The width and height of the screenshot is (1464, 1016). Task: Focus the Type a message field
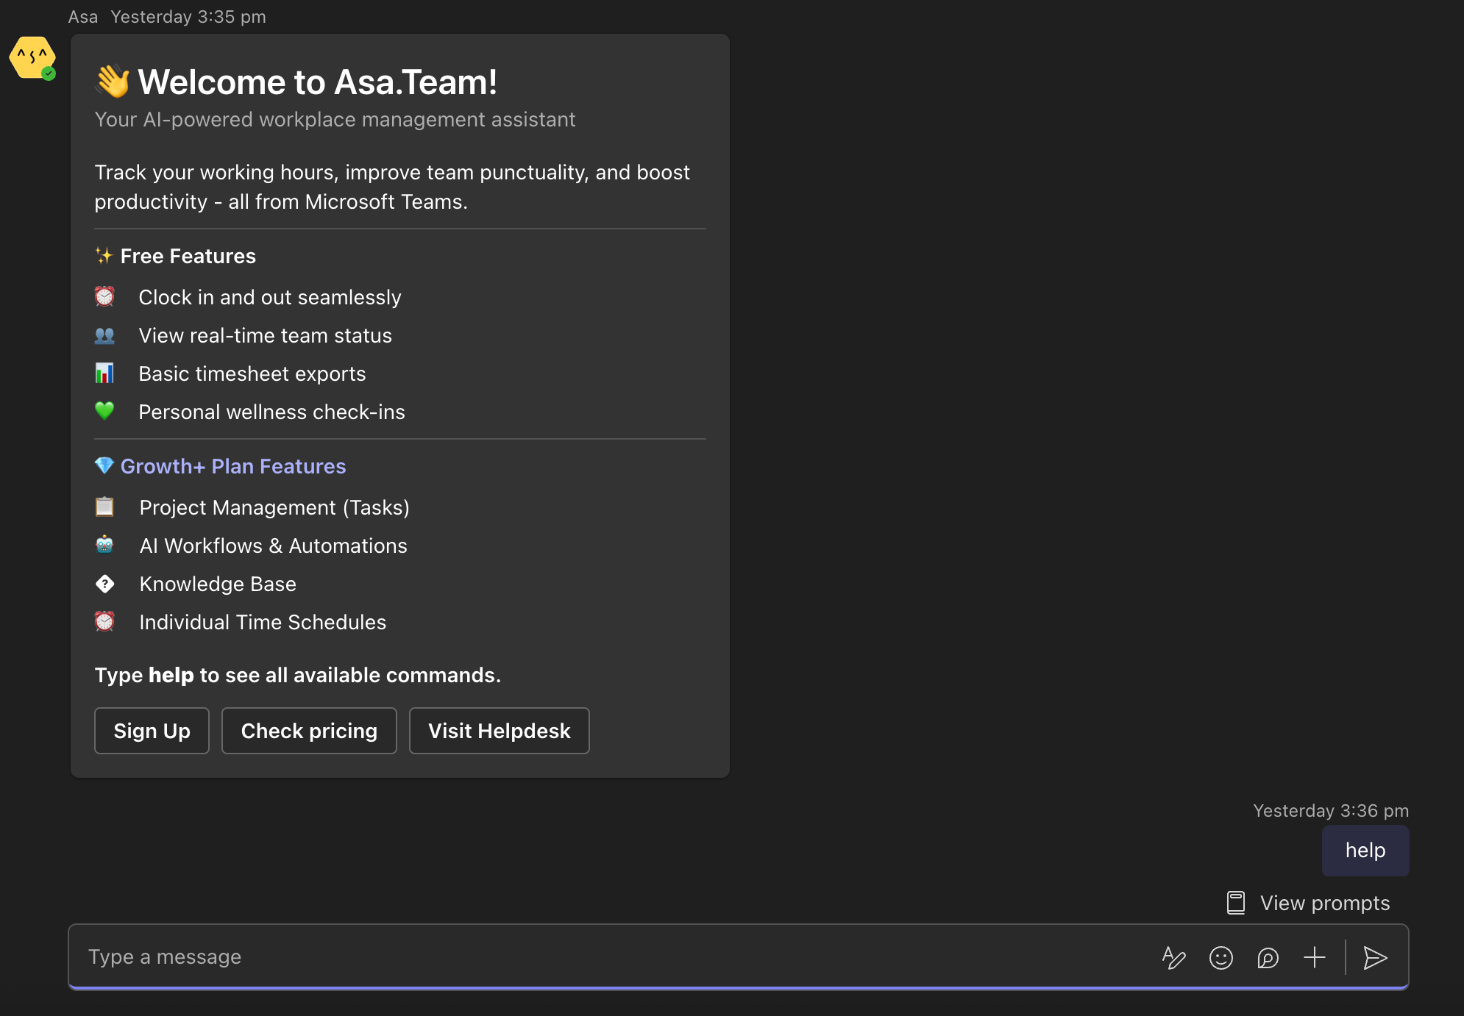(x=589, y=957)
